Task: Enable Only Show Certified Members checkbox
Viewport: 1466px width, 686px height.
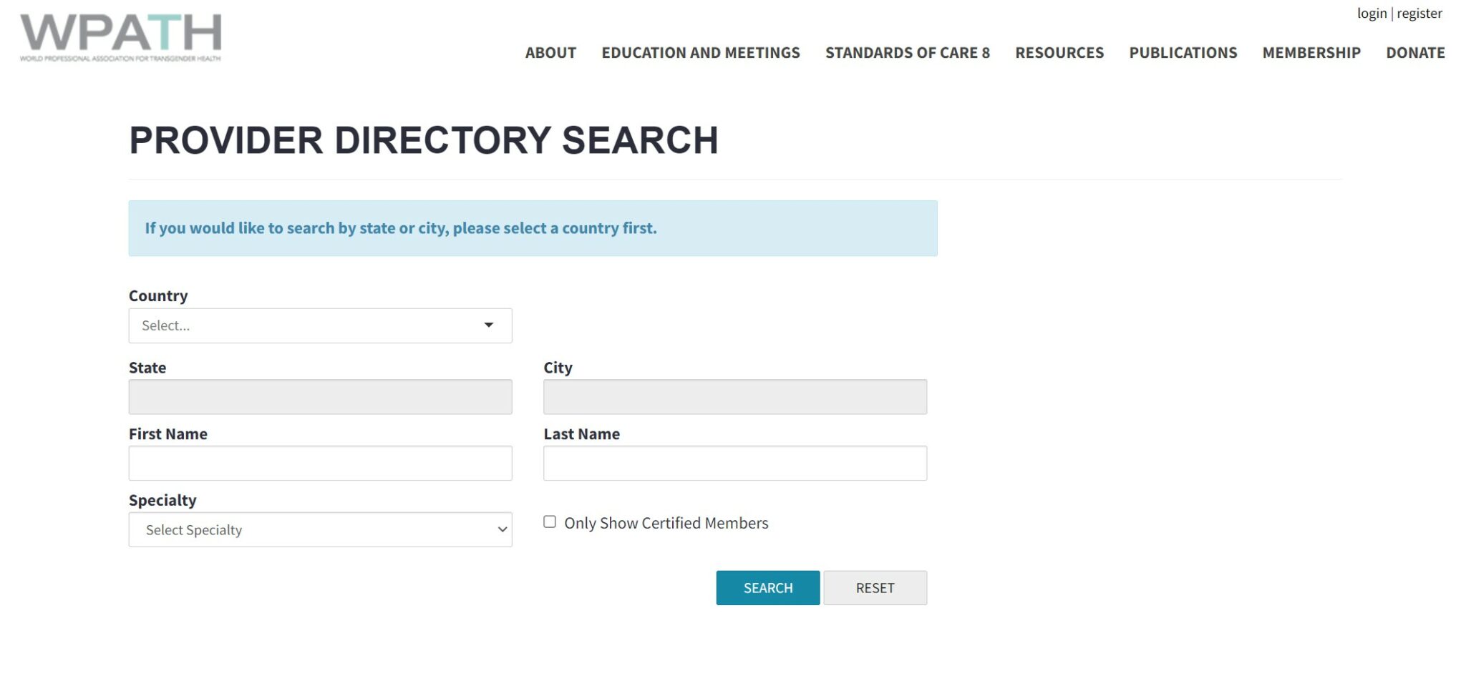Action: coord(550,522)
